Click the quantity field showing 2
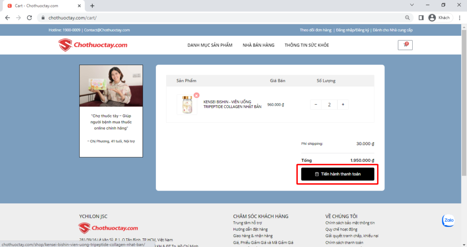The image size is (467, 247). pos(329,104)
